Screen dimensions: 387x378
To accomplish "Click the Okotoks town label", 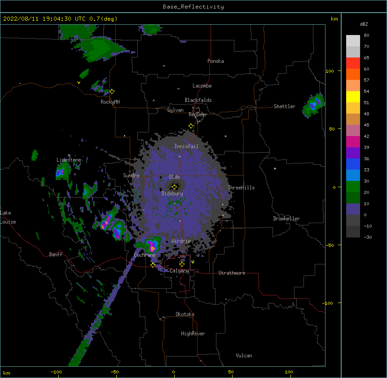I will (185, 314).
